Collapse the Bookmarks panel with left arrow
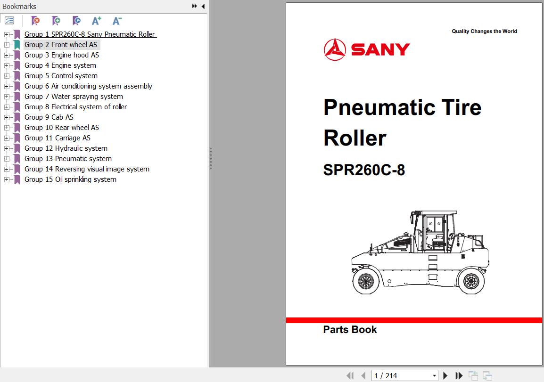The width and height of the screenshot is (544, 382). [x=203, y=6]
